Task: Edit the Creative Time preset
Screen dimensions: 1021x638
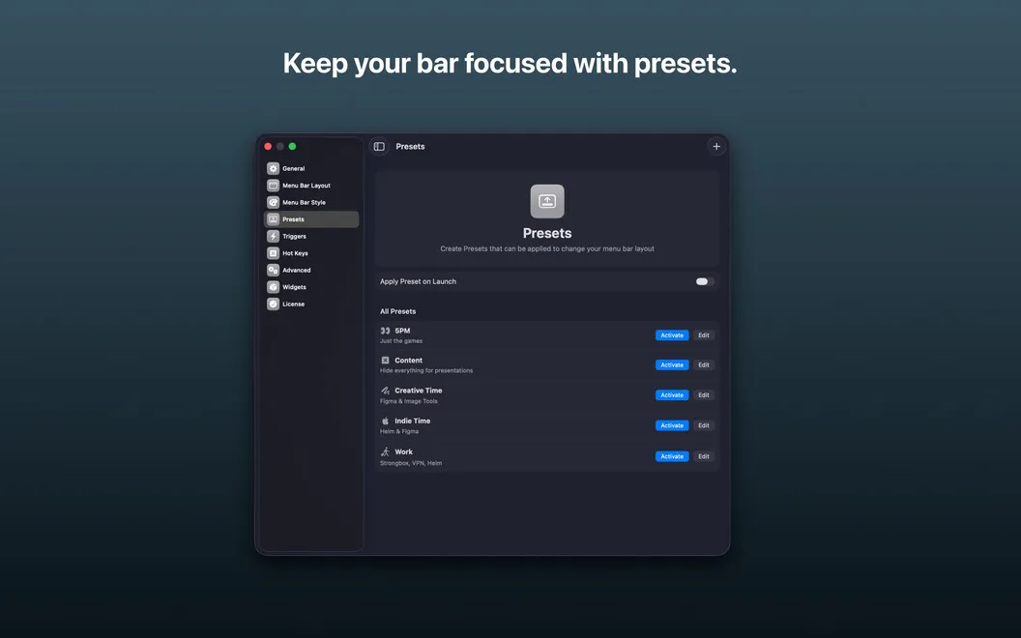Action: pos(704,395)
